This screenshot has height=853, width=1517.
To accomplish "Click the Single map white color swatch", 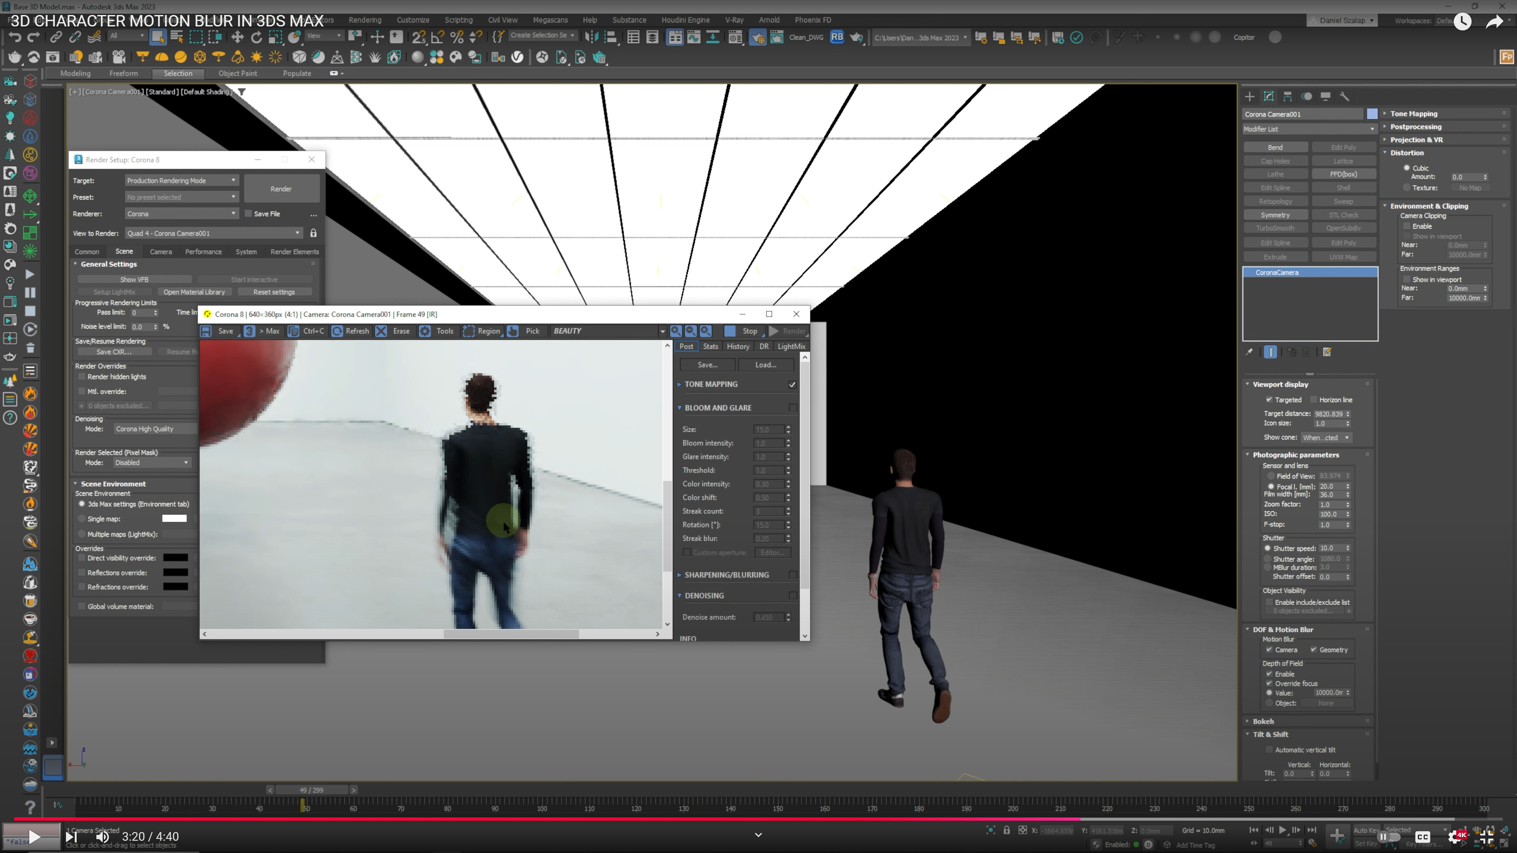I will (x=174, y=519).
